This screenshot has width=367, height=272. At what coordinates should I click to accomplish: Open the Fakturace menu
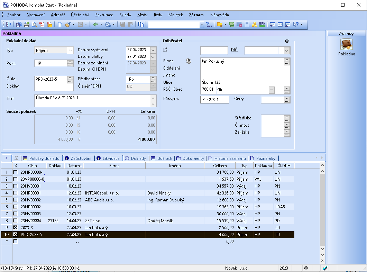(104, 15)
